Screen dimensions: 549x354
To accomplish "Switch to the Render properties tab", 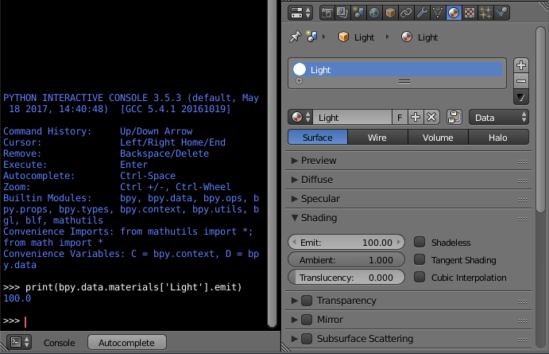I will [327, 13].
